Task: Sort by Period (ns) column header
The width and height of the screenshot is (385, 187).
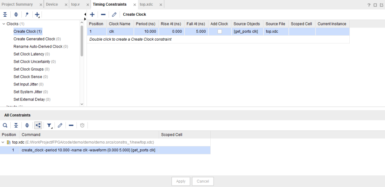Action: point(145,24)
